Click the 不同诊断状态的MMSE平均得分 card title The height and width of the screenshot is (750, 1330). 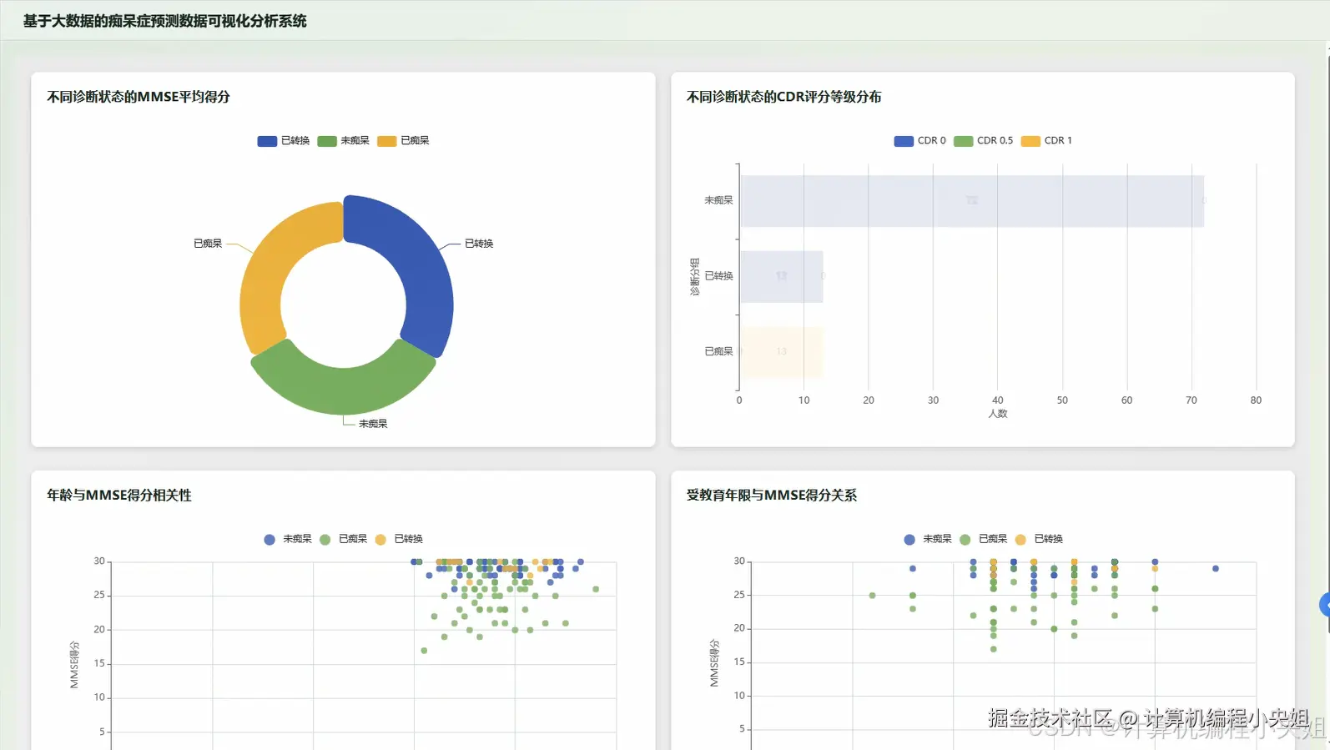[139, 97]
